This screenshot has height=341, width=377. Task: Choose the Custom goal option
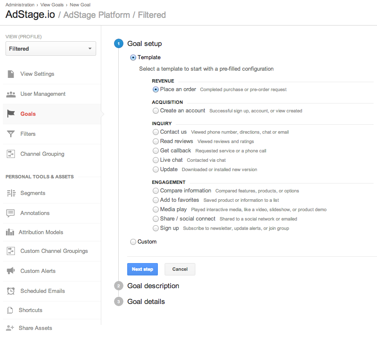click(132, 241)
